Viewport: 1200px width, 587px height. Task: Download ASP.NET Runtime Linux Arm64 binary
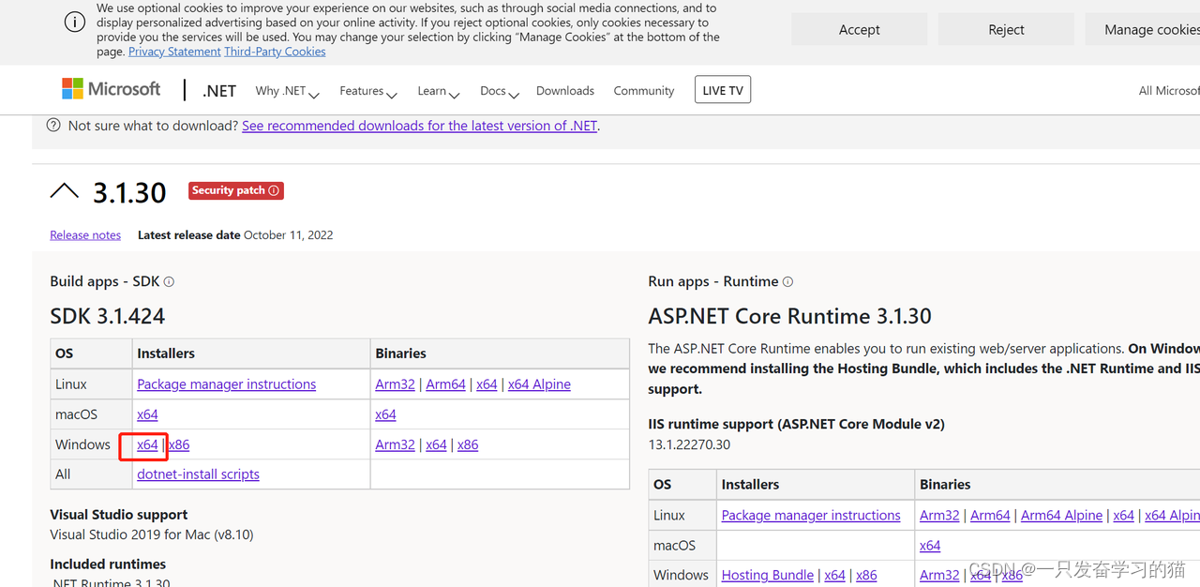click(x=990, y=516)
